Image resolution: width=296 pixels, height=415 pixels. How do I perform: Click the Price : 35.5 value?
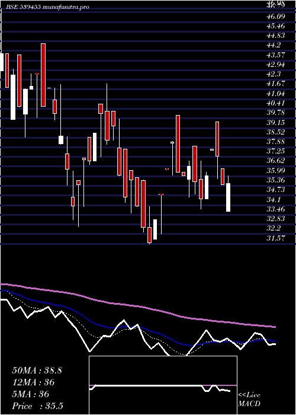37,406
